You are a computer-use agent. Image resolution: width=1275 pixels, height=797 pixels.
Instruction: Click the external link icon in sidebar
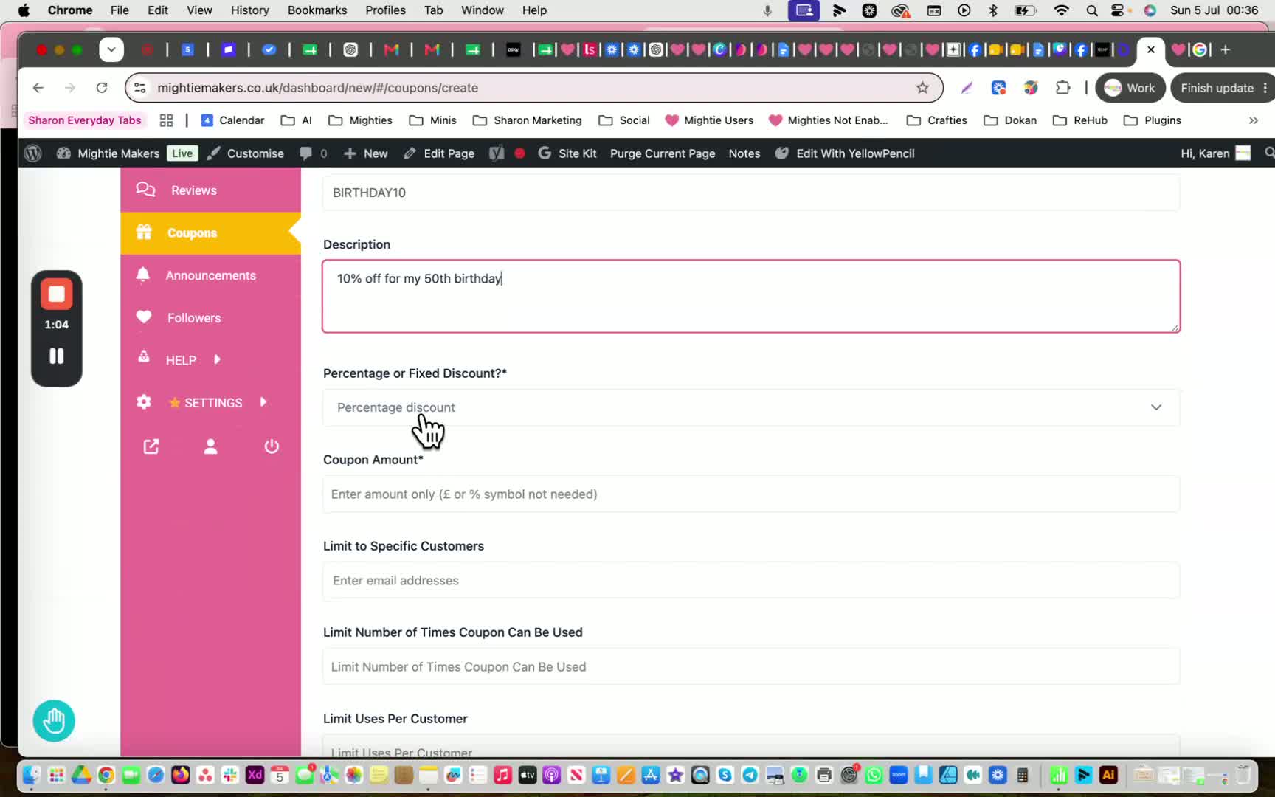[x=151, y=446]
